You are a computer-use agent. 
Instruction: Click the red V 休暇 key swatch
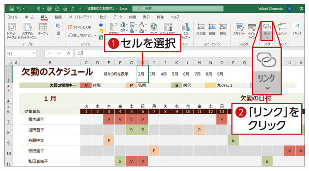[x=86, y=85]
